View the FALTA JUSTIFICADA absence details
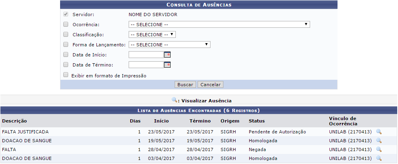 click(x=379, y=132)
